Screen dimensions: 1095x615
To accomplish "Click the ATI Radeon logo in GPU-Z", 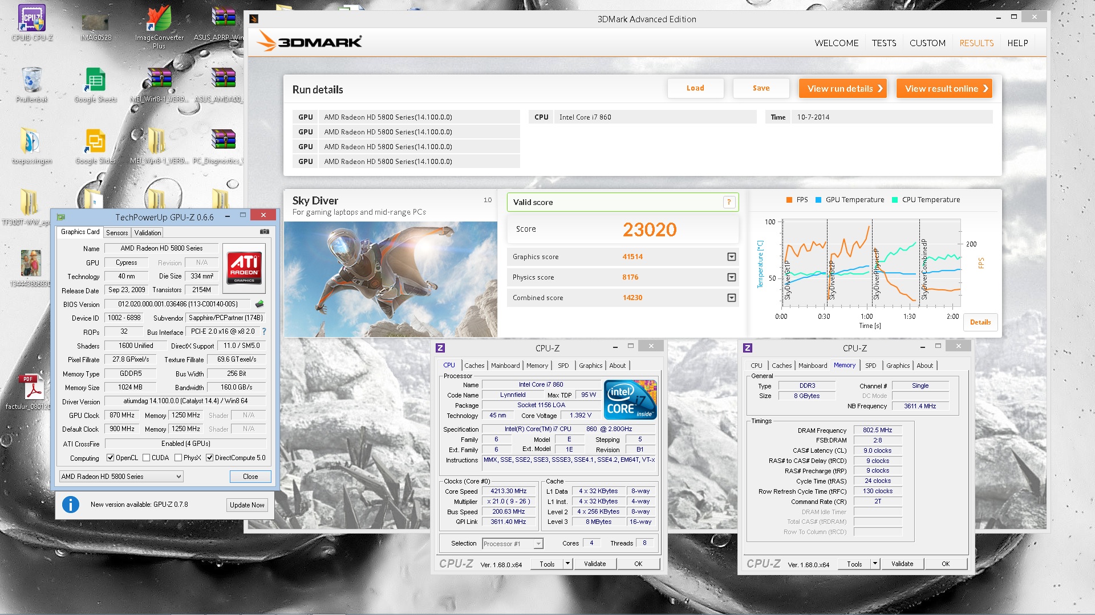I will click(245, 268).
